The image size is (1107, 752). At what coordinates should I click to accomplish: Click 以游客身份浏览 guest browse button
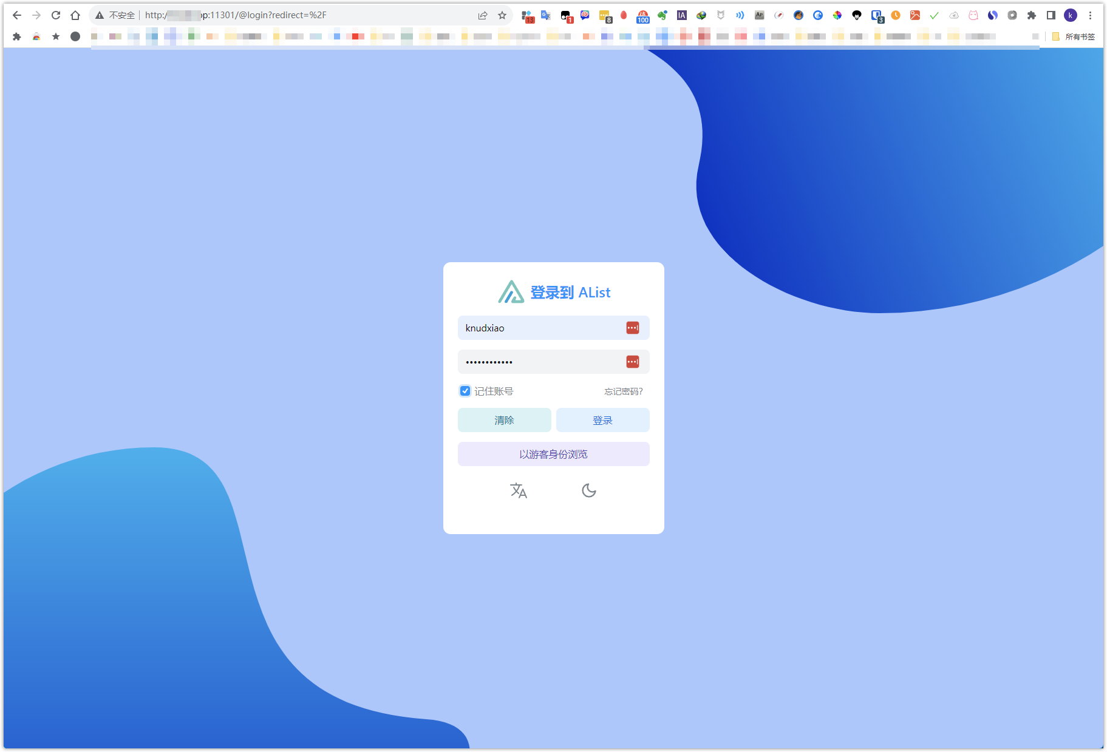click(554, 454)
